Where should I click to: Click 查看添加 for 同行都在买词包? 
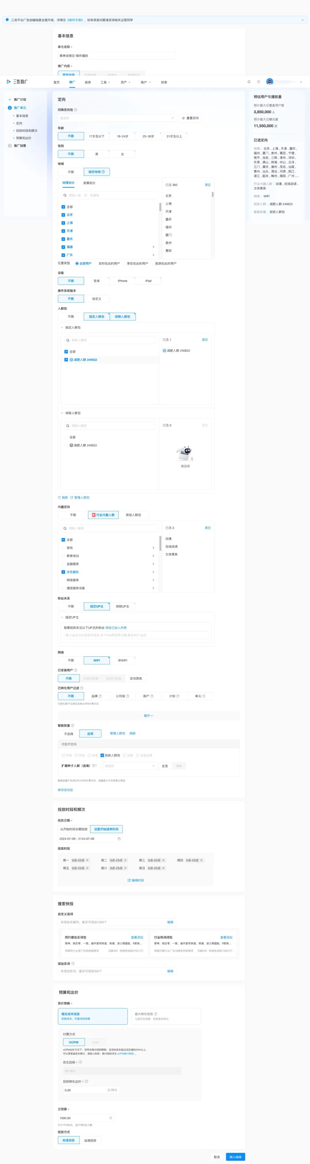[x=137, y=937]
